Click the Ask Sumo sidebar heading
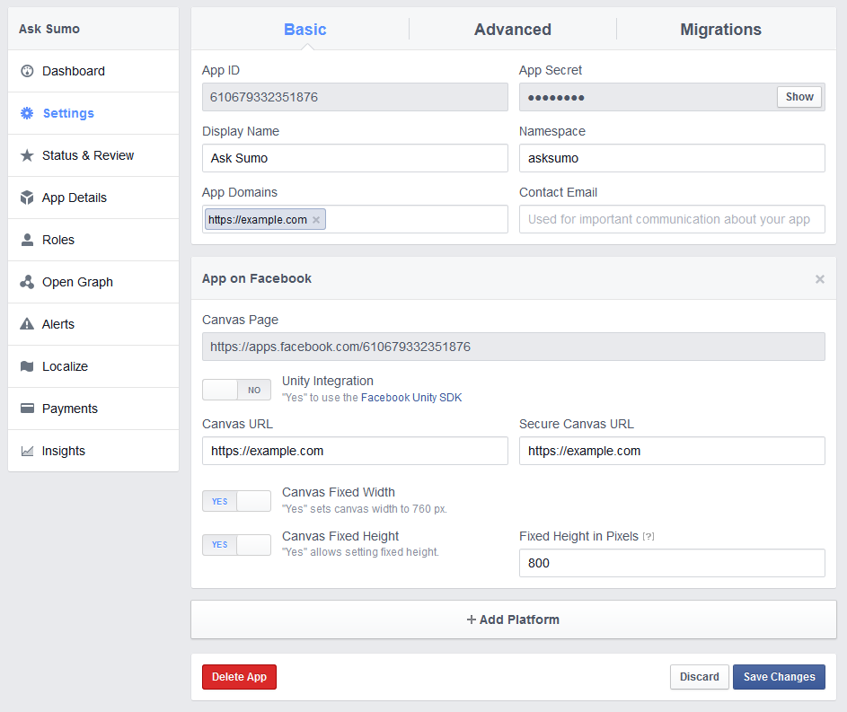Viewport: 847px width, 712px height. (49, 29)
